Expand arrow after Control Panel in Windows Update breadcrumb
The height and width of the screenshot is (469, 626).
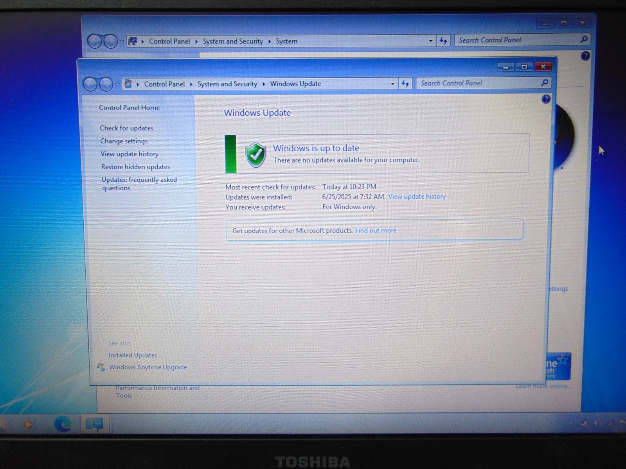coord(191,84)
